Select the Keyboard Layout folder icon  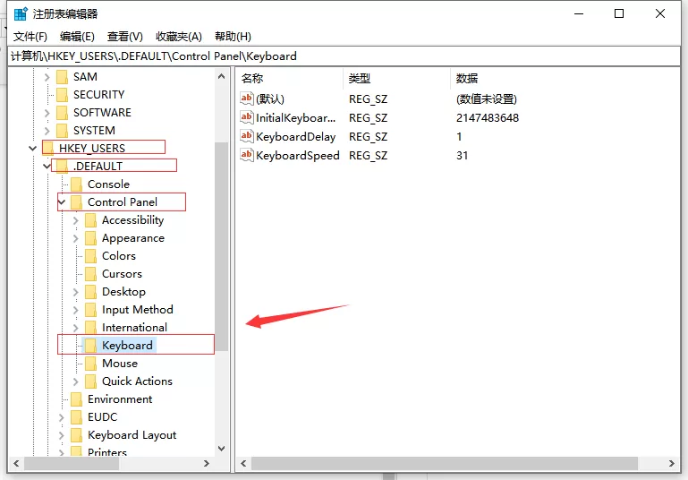(x=76, y=435)
